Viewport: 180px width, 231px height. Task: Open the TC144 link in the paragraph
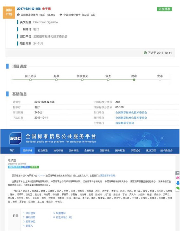(41, 176)
